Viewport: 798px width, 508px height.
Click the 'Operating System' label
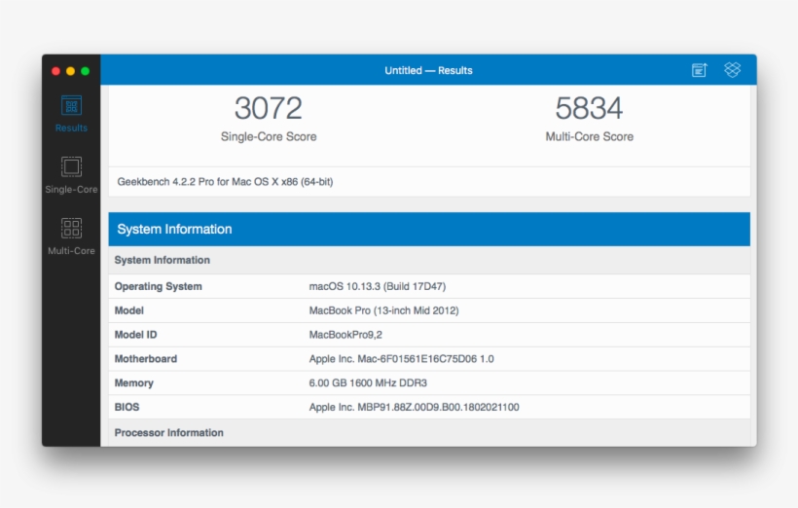point(159,286)
